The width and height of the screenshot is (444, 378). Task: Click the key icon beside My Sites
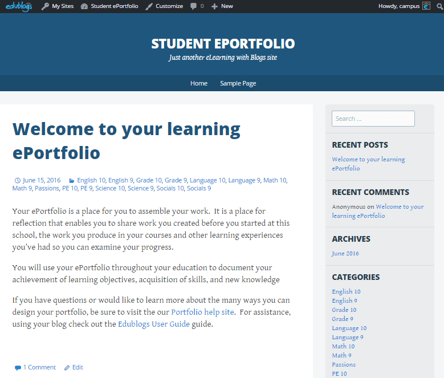[x=45, y=6]
